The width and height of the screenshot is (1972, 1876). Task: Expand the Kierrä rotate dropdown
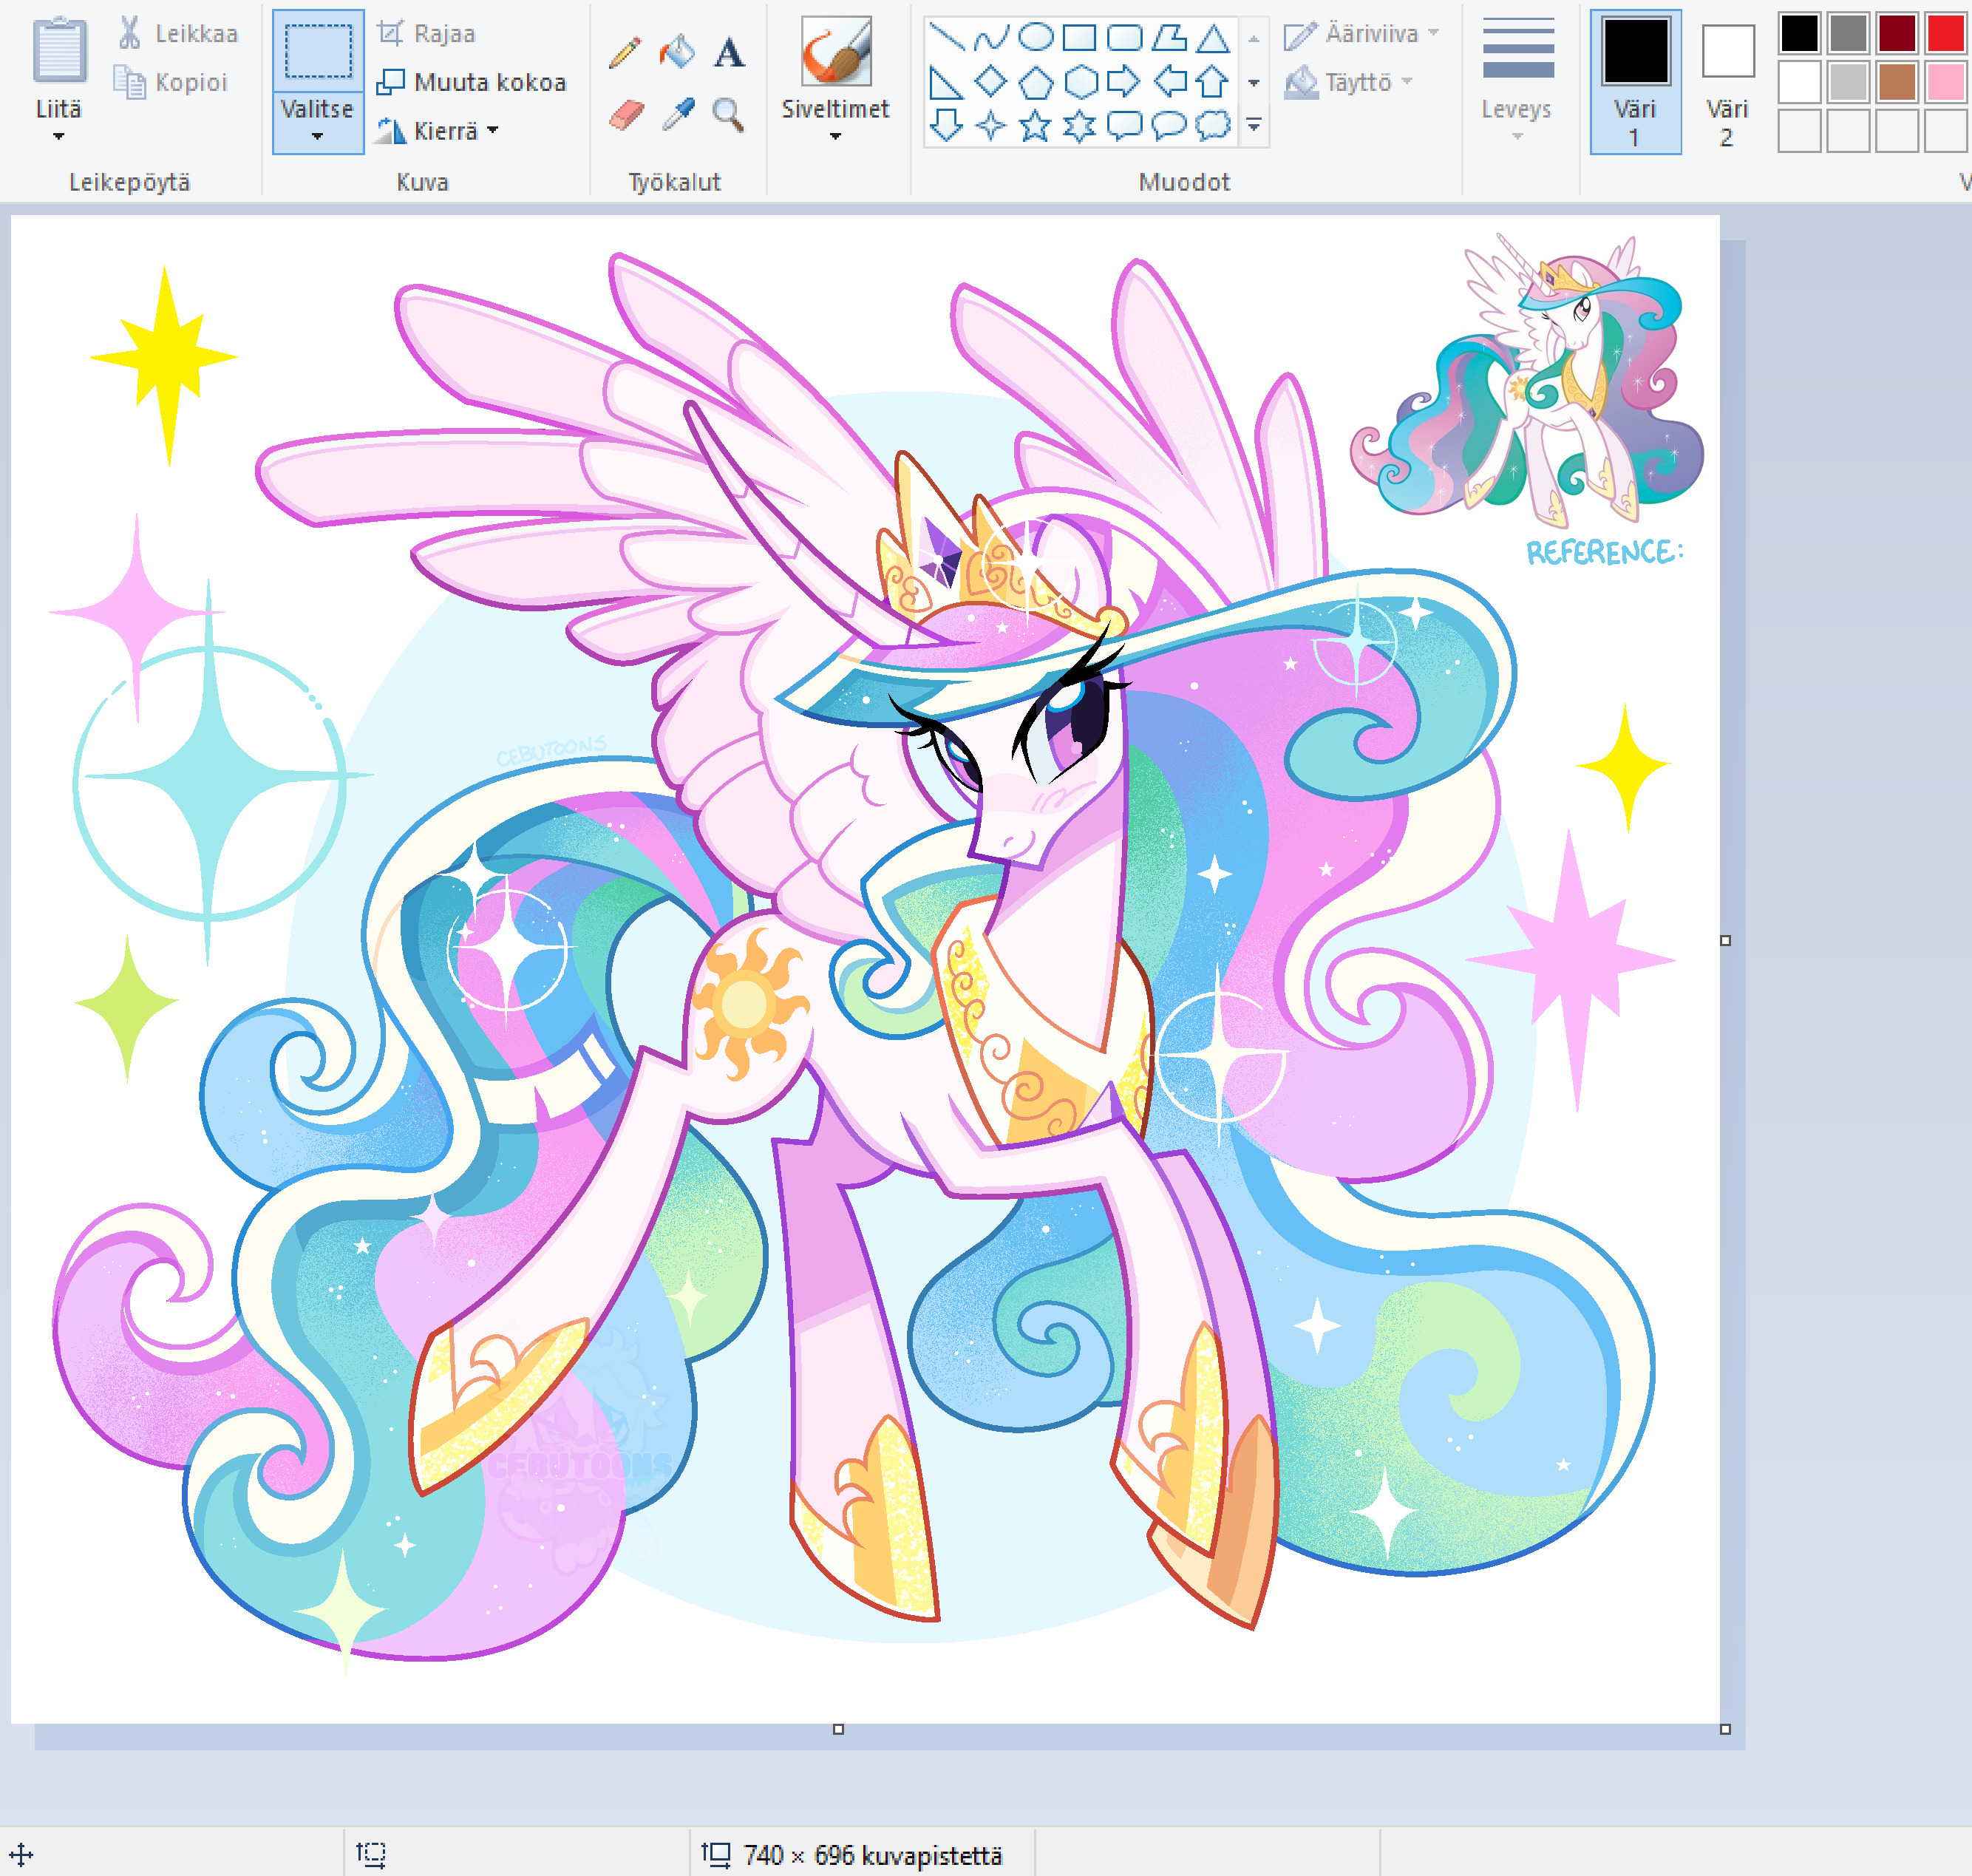(492, 131)
